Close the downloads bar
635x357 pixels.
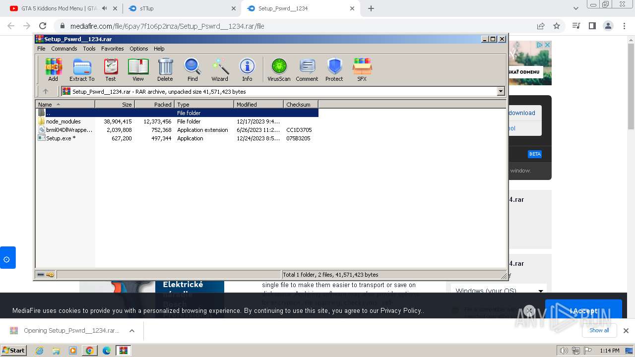626,331
